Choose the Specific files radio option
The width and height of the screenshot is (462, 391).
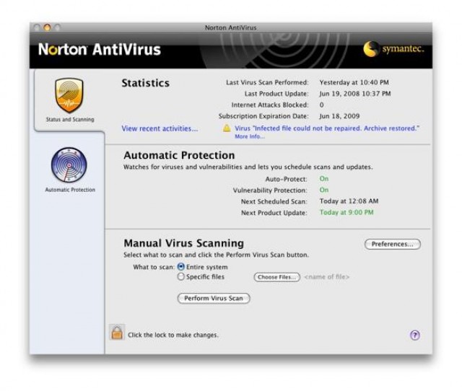coord(180,276)
